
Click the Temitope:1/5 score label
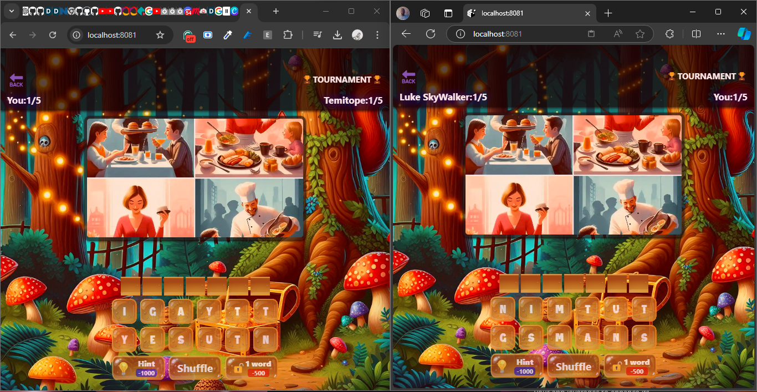354,100
